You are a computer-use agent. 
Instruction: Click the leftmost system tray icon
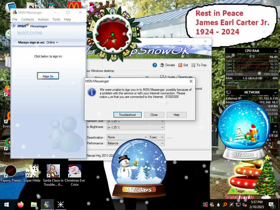205,205
